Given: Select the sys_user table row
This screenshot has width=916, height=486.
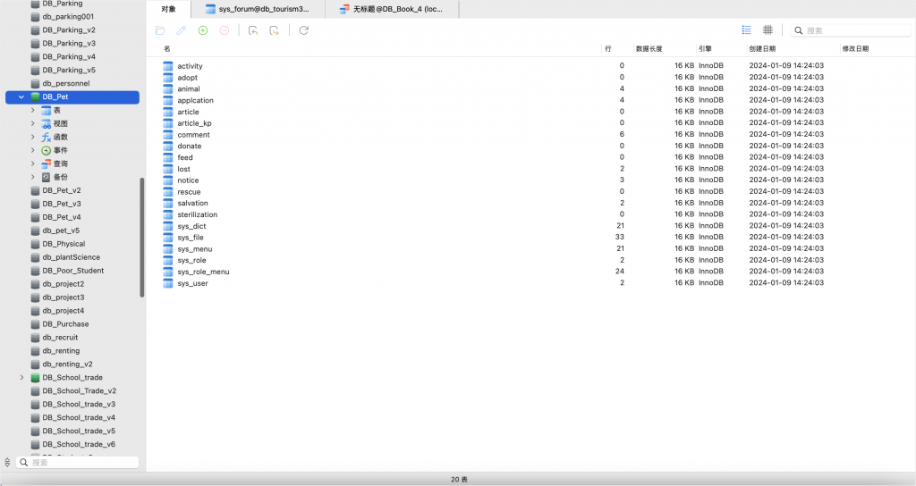Looking at the screenshot, I should click(192, 283).
